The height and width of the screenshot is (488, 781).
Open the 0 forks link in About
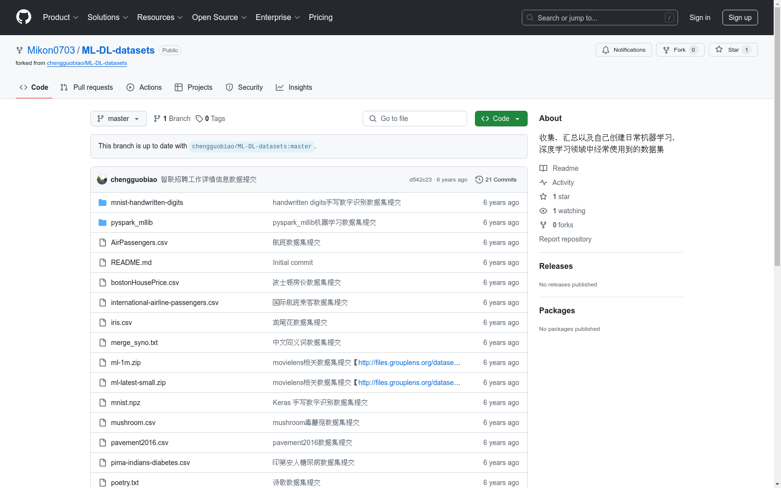coord(563,225)
